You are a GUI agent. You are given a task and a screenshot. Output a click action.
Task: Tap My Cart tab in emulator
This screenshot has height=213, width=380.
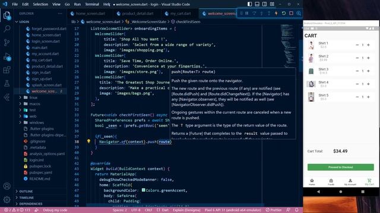point(369,182)
